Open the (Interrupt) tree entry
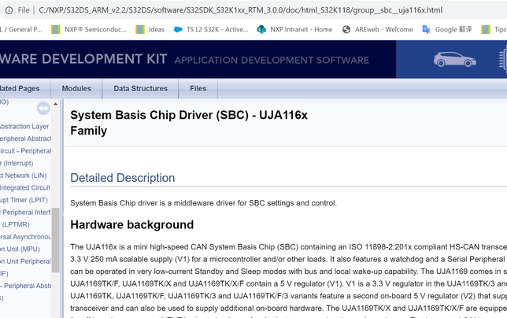Viewport: 507px width, 318px height. pos(17,163)
